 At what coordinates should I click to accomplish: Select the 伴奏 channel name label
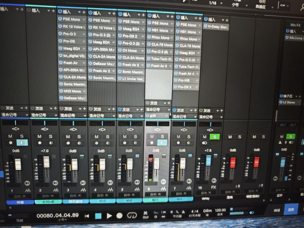click(20, 202)
